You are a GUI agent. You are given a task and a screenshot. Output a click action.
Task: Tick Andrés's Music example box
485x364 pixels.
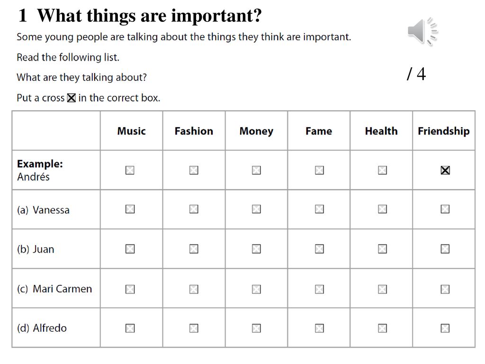point(130,170)
